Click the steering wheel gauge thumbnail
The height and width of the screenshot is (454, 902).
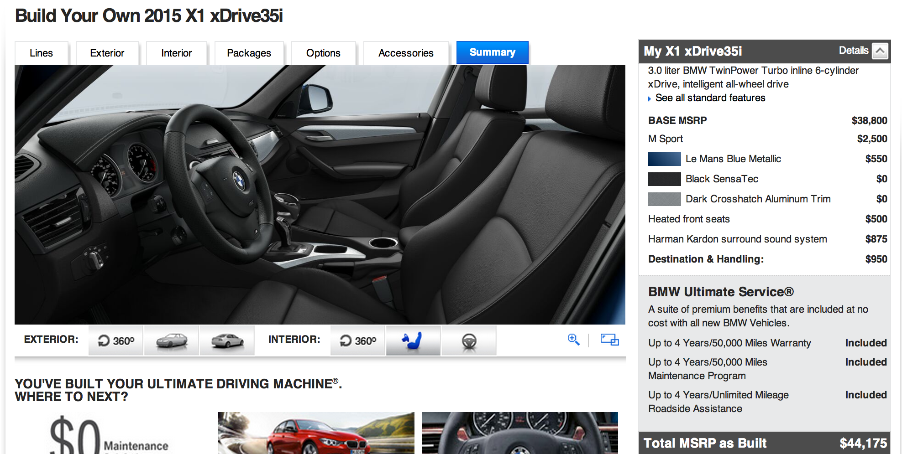[x=520, y=433]
